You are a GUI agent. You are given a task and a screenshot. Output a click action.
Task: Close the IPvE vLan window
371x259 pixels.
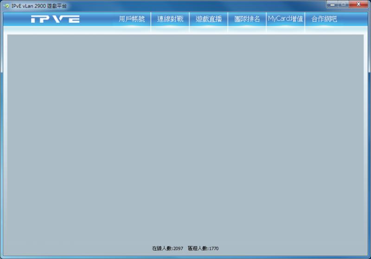coord(358,4)
